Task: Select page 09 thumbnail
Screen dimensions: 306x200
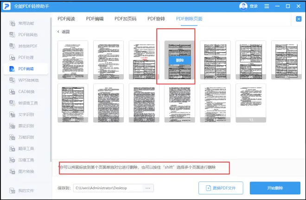Action: [108, 103]
